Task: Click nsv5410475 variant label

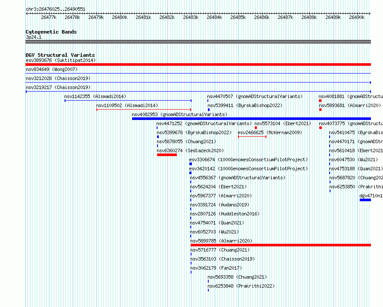Action: [x=356, y=132]
